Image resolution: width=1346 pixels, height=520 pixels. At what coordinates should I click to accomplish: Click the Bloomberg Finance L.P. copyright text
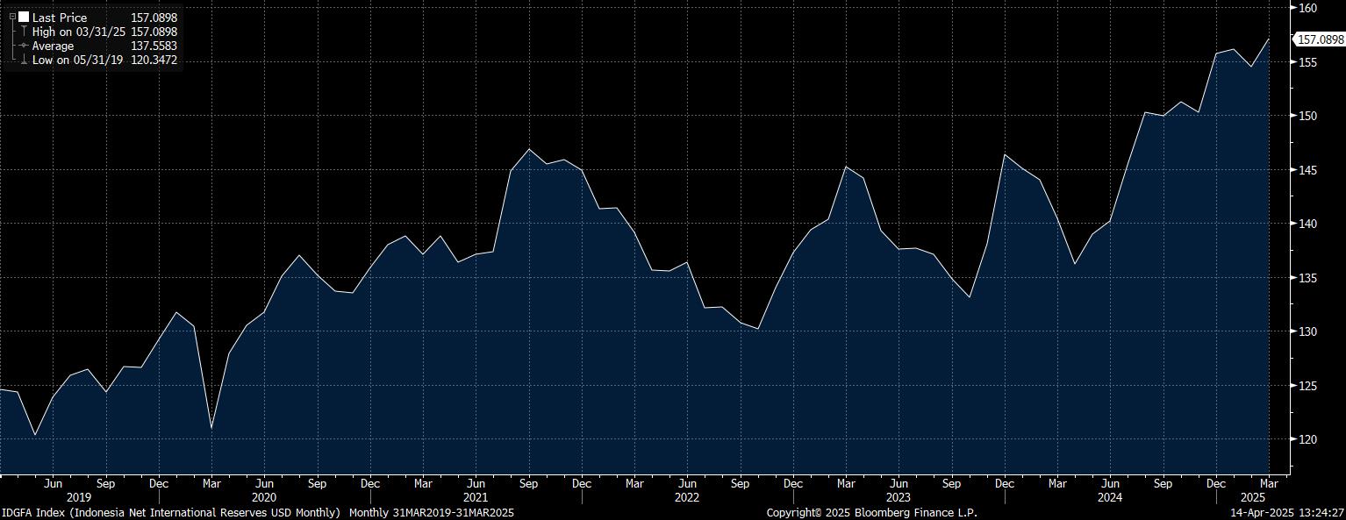[871, 512]
